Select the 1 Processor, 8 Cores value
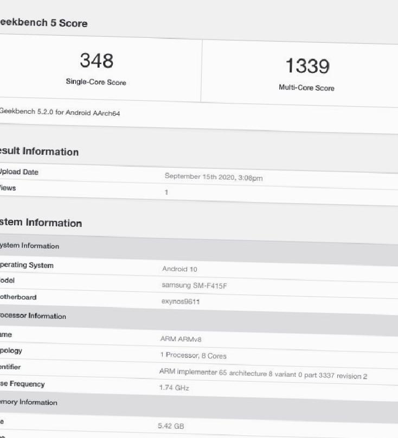This screenshot has width=398, height=438. tap(193, 355)
